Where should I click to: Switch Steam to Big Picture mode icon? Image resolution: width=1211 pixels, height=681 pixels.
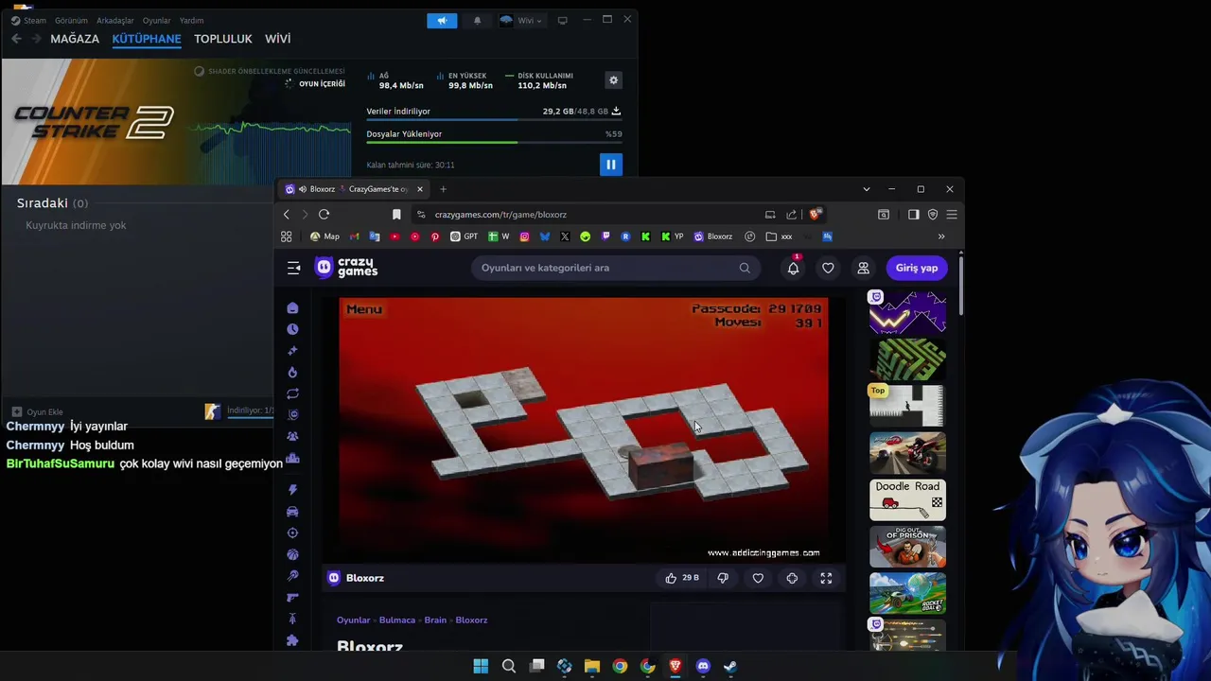pyautogui.click(x=562, y=20)
